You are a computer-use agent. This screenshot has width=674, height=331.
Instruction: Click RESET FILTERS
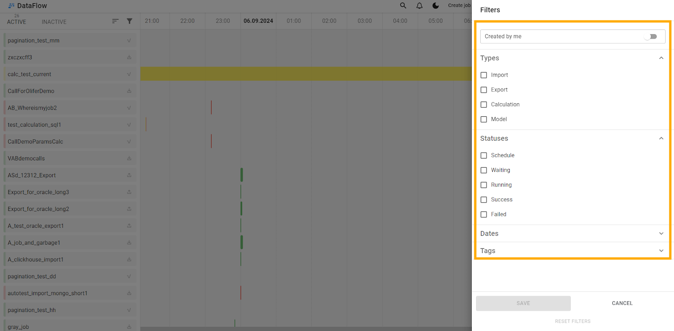[572, 321]
